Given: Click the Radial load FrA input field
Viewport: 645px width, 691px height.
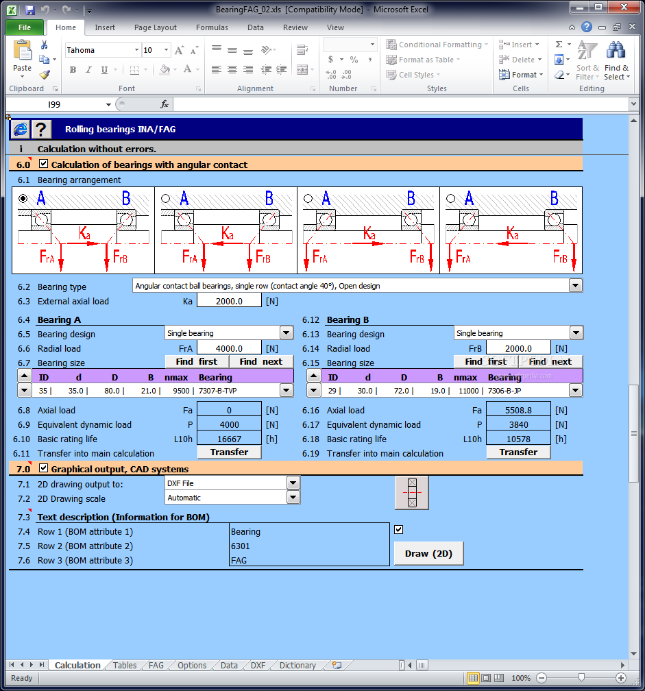Looking at the screenshot, I should pos(229,348).
